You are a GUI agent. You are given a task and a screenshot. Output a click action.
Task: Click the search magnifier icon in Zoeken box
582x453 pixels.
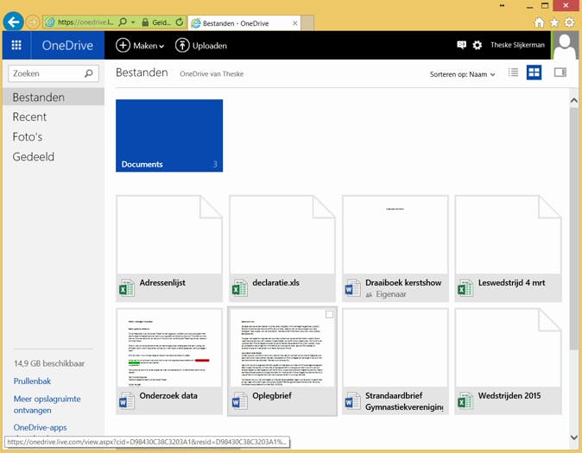[x=89, y=73]
